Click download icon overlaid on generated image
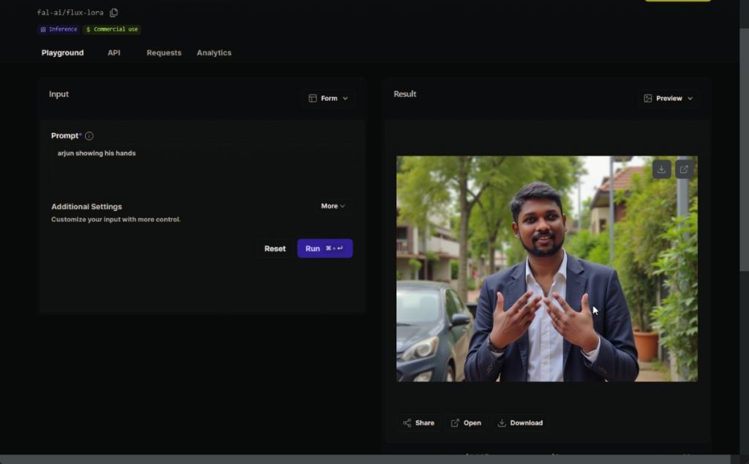The image size is (749, 464). (x=661, y=169)
